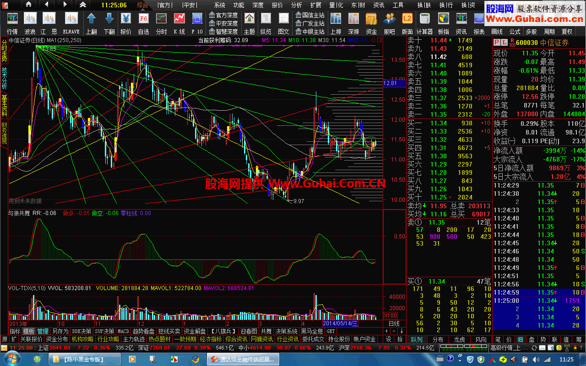
Task: Click the 画线 drawing tools button
Action: click(x=497, y=32)
